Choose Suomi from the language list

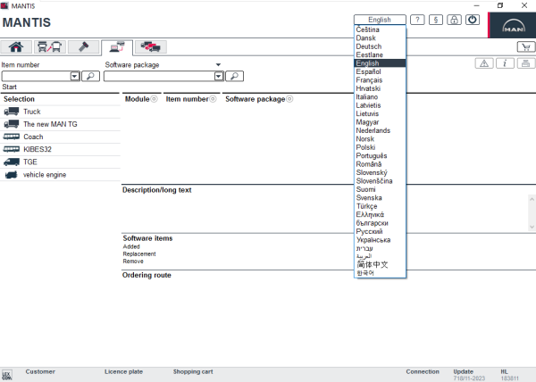coord(380,189)
